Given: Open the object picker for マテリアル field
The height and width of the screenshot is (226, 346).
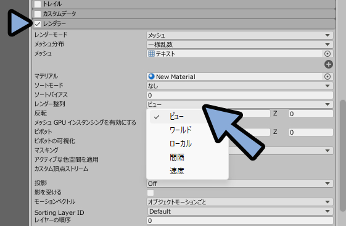Looking at the screenshot, I should (327, 77).
